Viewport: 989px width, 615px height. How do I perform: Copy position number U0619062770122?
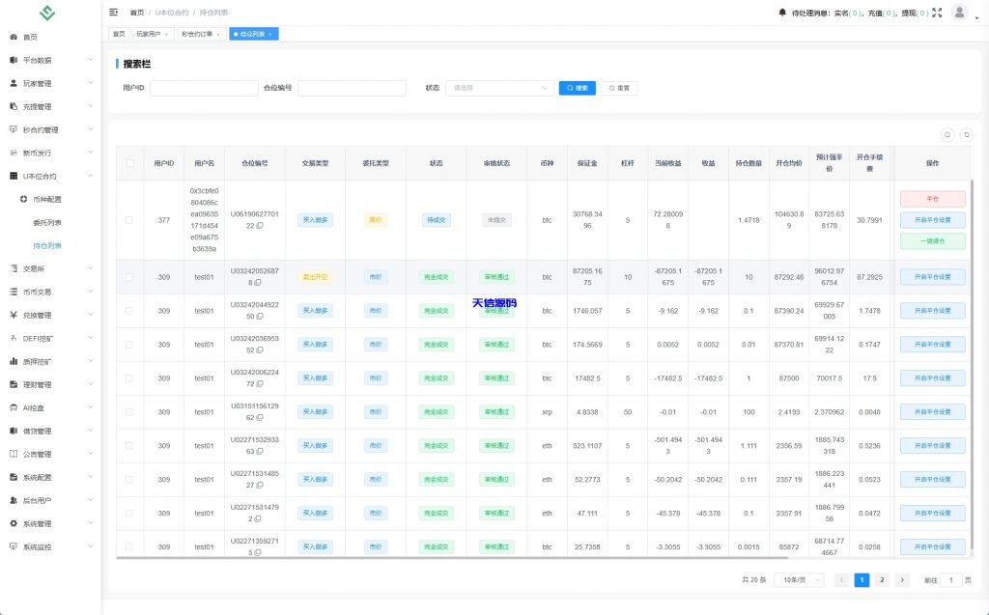pyautogui.click(x=260, y=226)
